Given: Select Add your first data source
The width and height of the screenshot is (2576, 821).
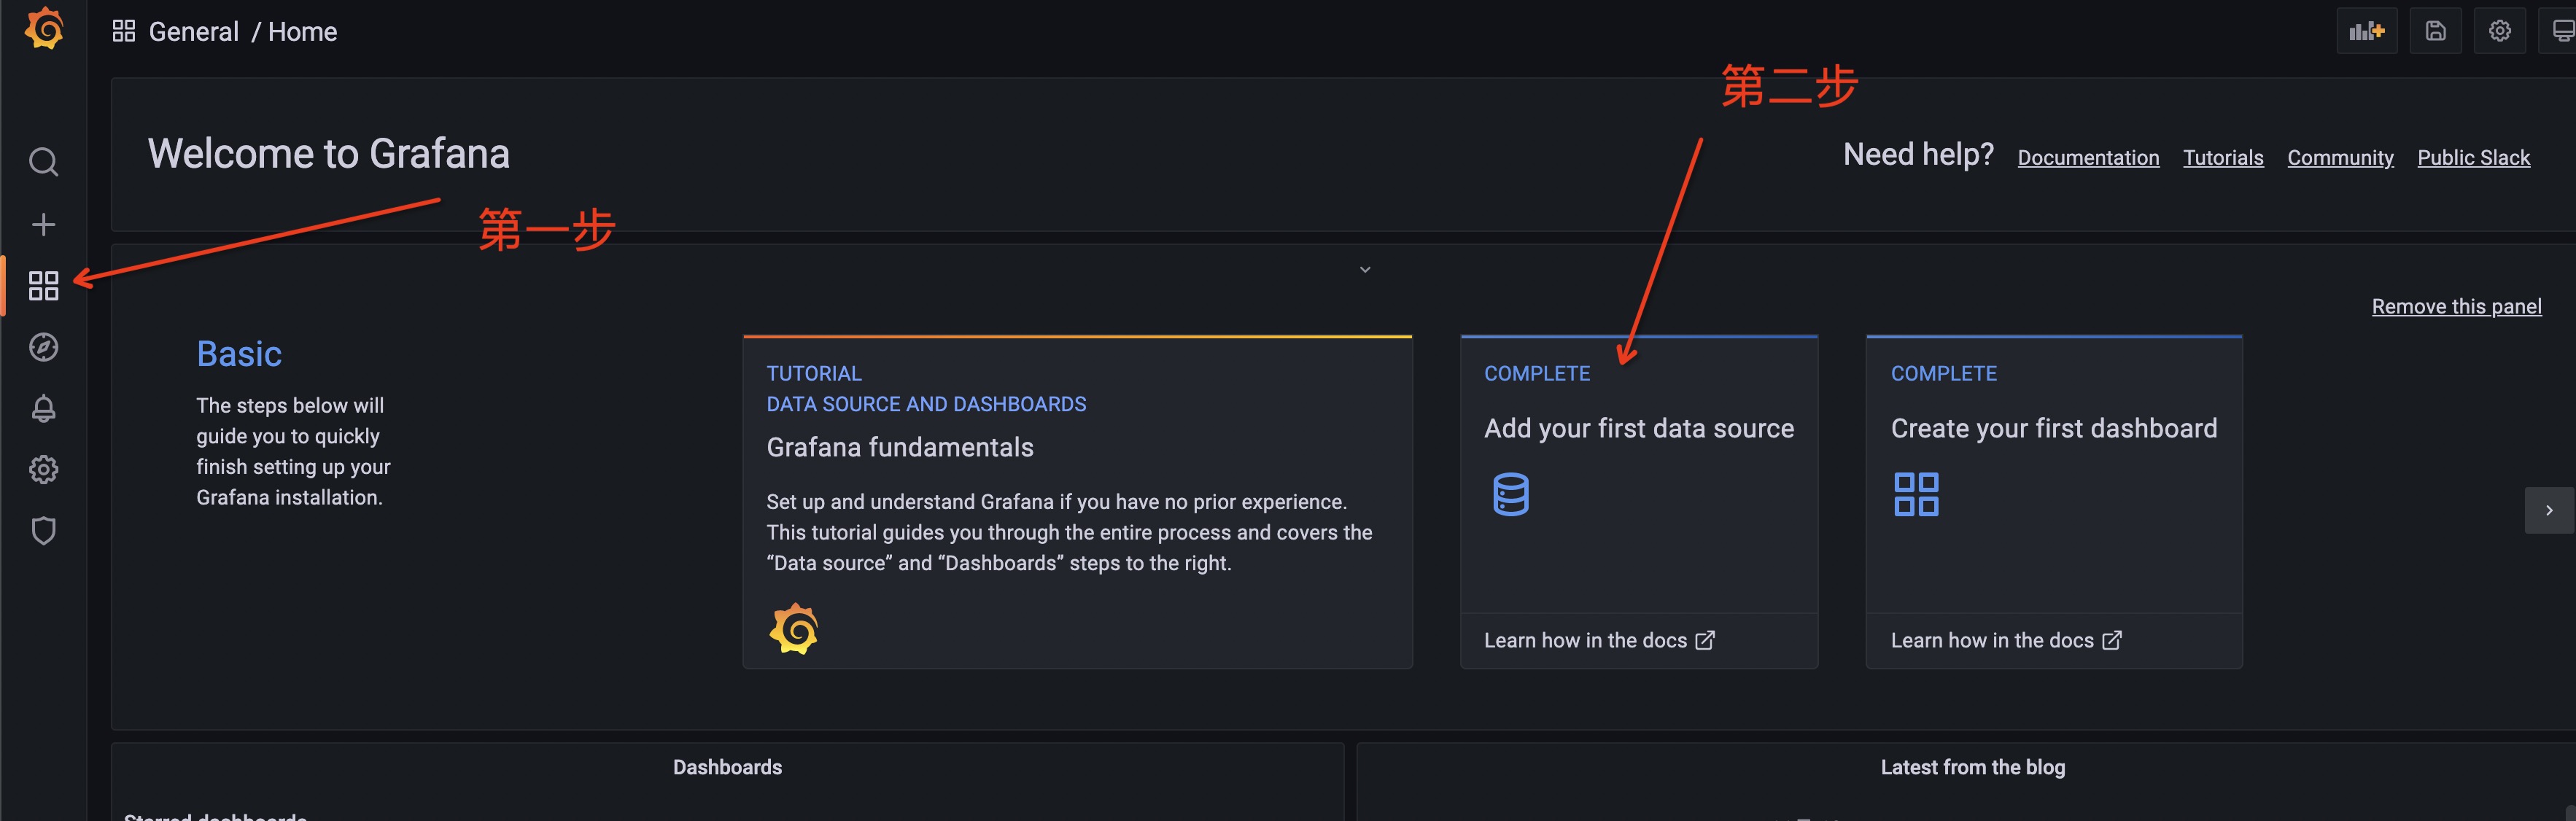Looking at the screenshot, I should pos(1638,428).
